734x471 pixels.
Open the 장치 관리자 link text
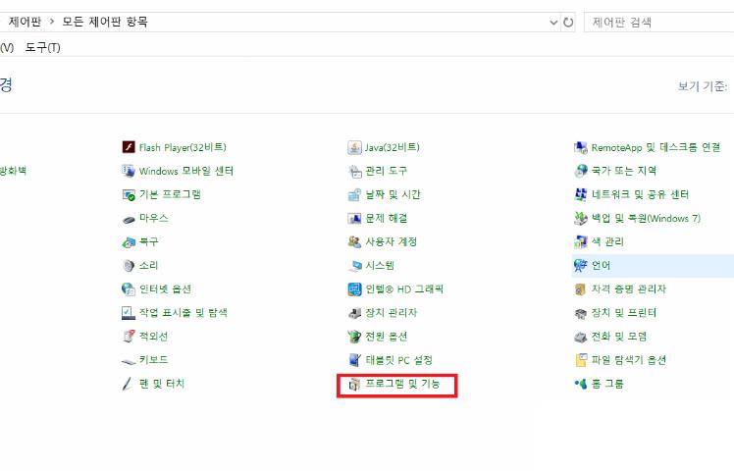(x=391, y=313)
